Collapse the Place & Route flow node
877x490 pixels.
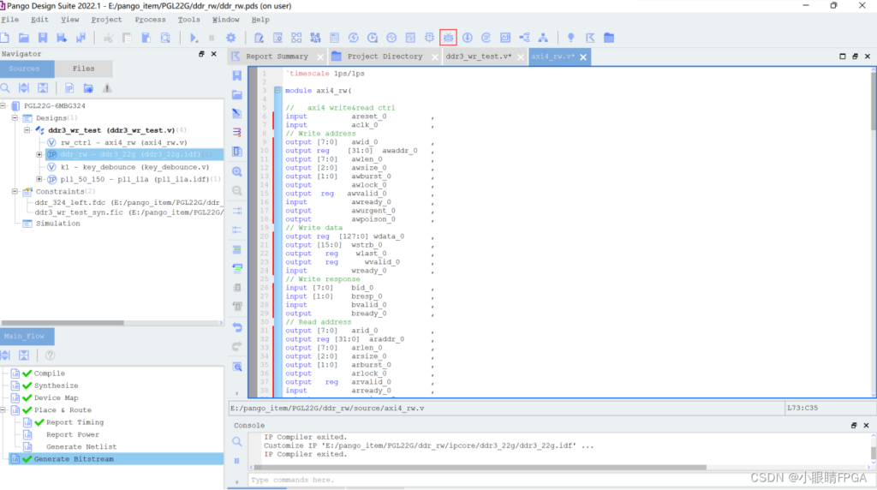(x=4, y=410)
